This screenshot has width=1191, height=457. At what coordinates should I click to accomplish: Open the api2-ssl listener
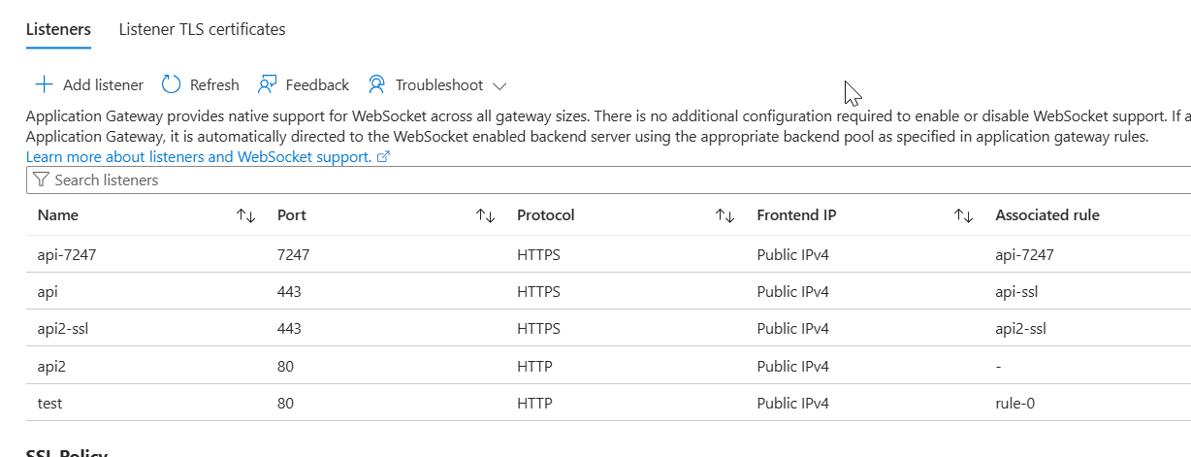[63, 329]
